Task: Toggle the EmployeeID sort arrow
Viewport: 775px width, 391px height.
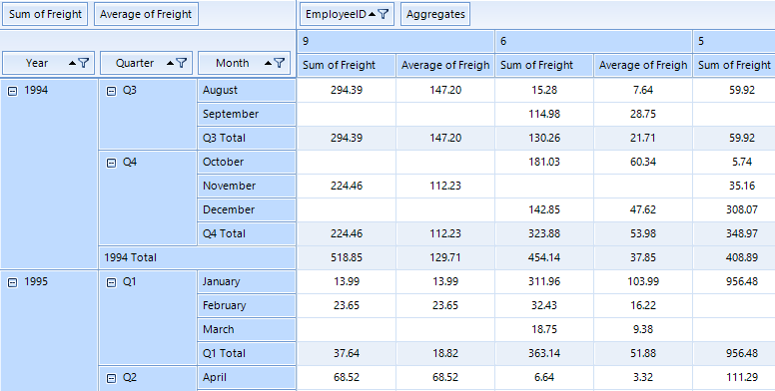Action: (x=373, y=14)
